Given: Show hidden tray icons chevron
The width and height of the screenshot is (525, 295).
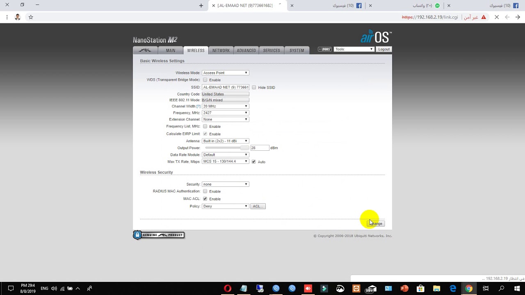Looking at the screenshot, I should coord(78,288).
